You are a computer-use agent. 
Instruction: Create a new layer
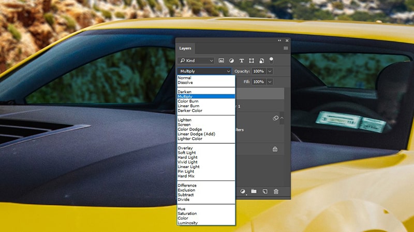pyautogui.click(x=265, y=191)
